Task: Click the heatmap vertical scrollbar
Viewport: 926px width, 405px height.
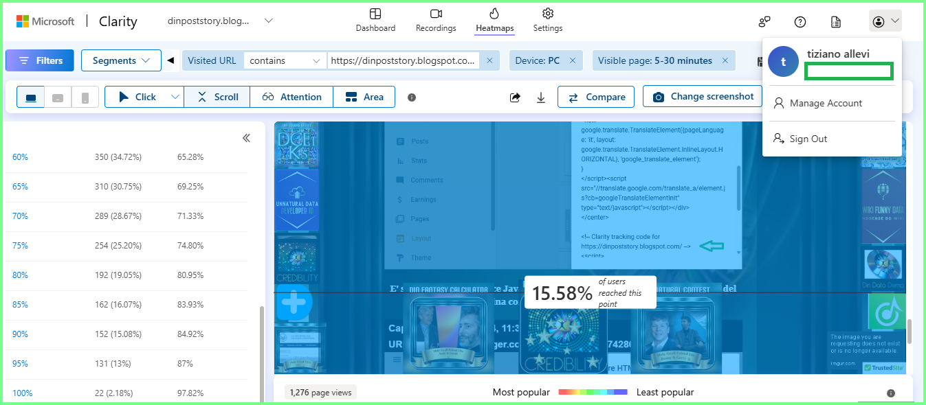Action: 910,331
